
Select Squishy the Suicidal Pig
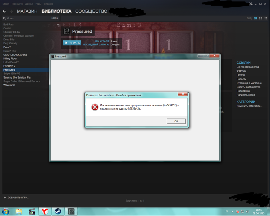point(17,78)
